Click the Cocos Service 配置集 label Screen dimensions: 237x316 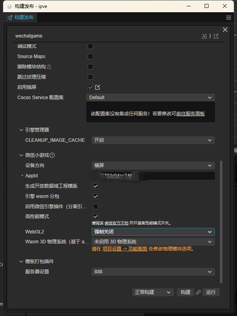(x=41, y=98)
